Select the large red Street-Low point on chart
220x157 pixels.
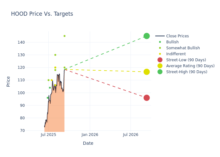(x=146, y=98)
